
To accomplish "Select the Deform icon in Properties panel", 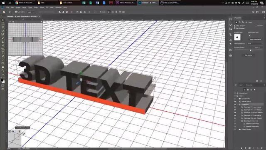I will pos(240,22).
